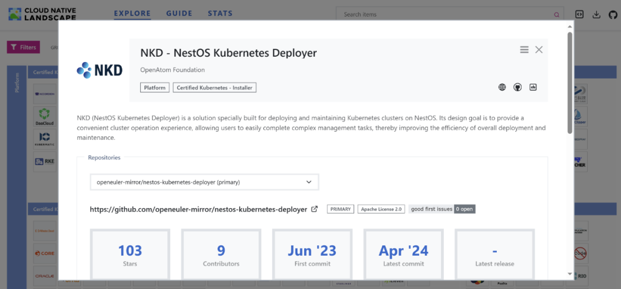The width and height of the screenshot is (621, 289).
Task: Click the Cloud Native Landscape logo
Action: (x=42, y=14)
